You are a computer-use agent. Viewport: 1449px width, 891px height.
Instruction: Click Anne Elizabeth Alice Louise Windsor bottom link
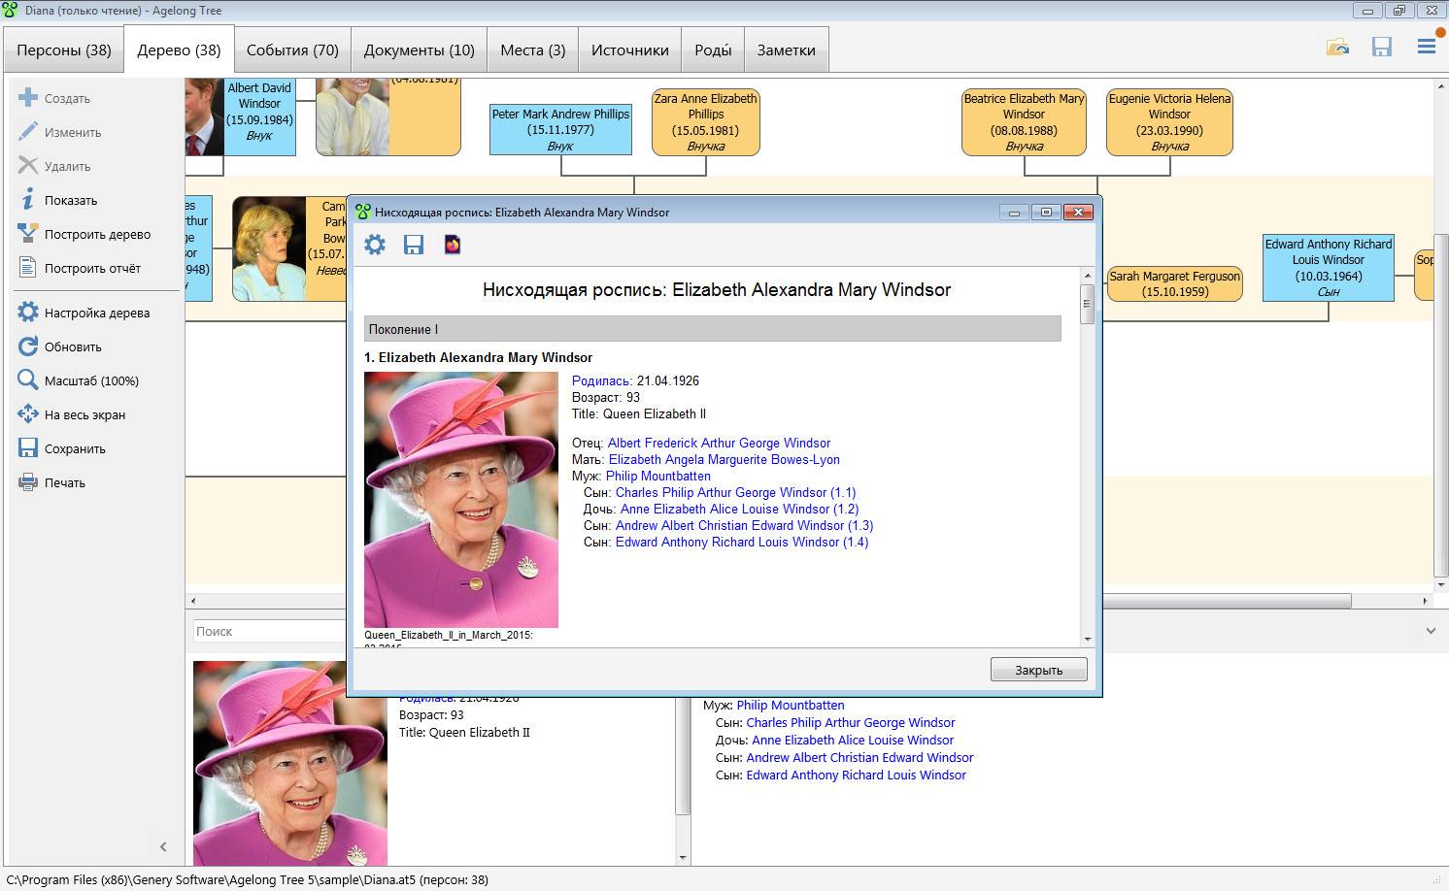point(853,740)
